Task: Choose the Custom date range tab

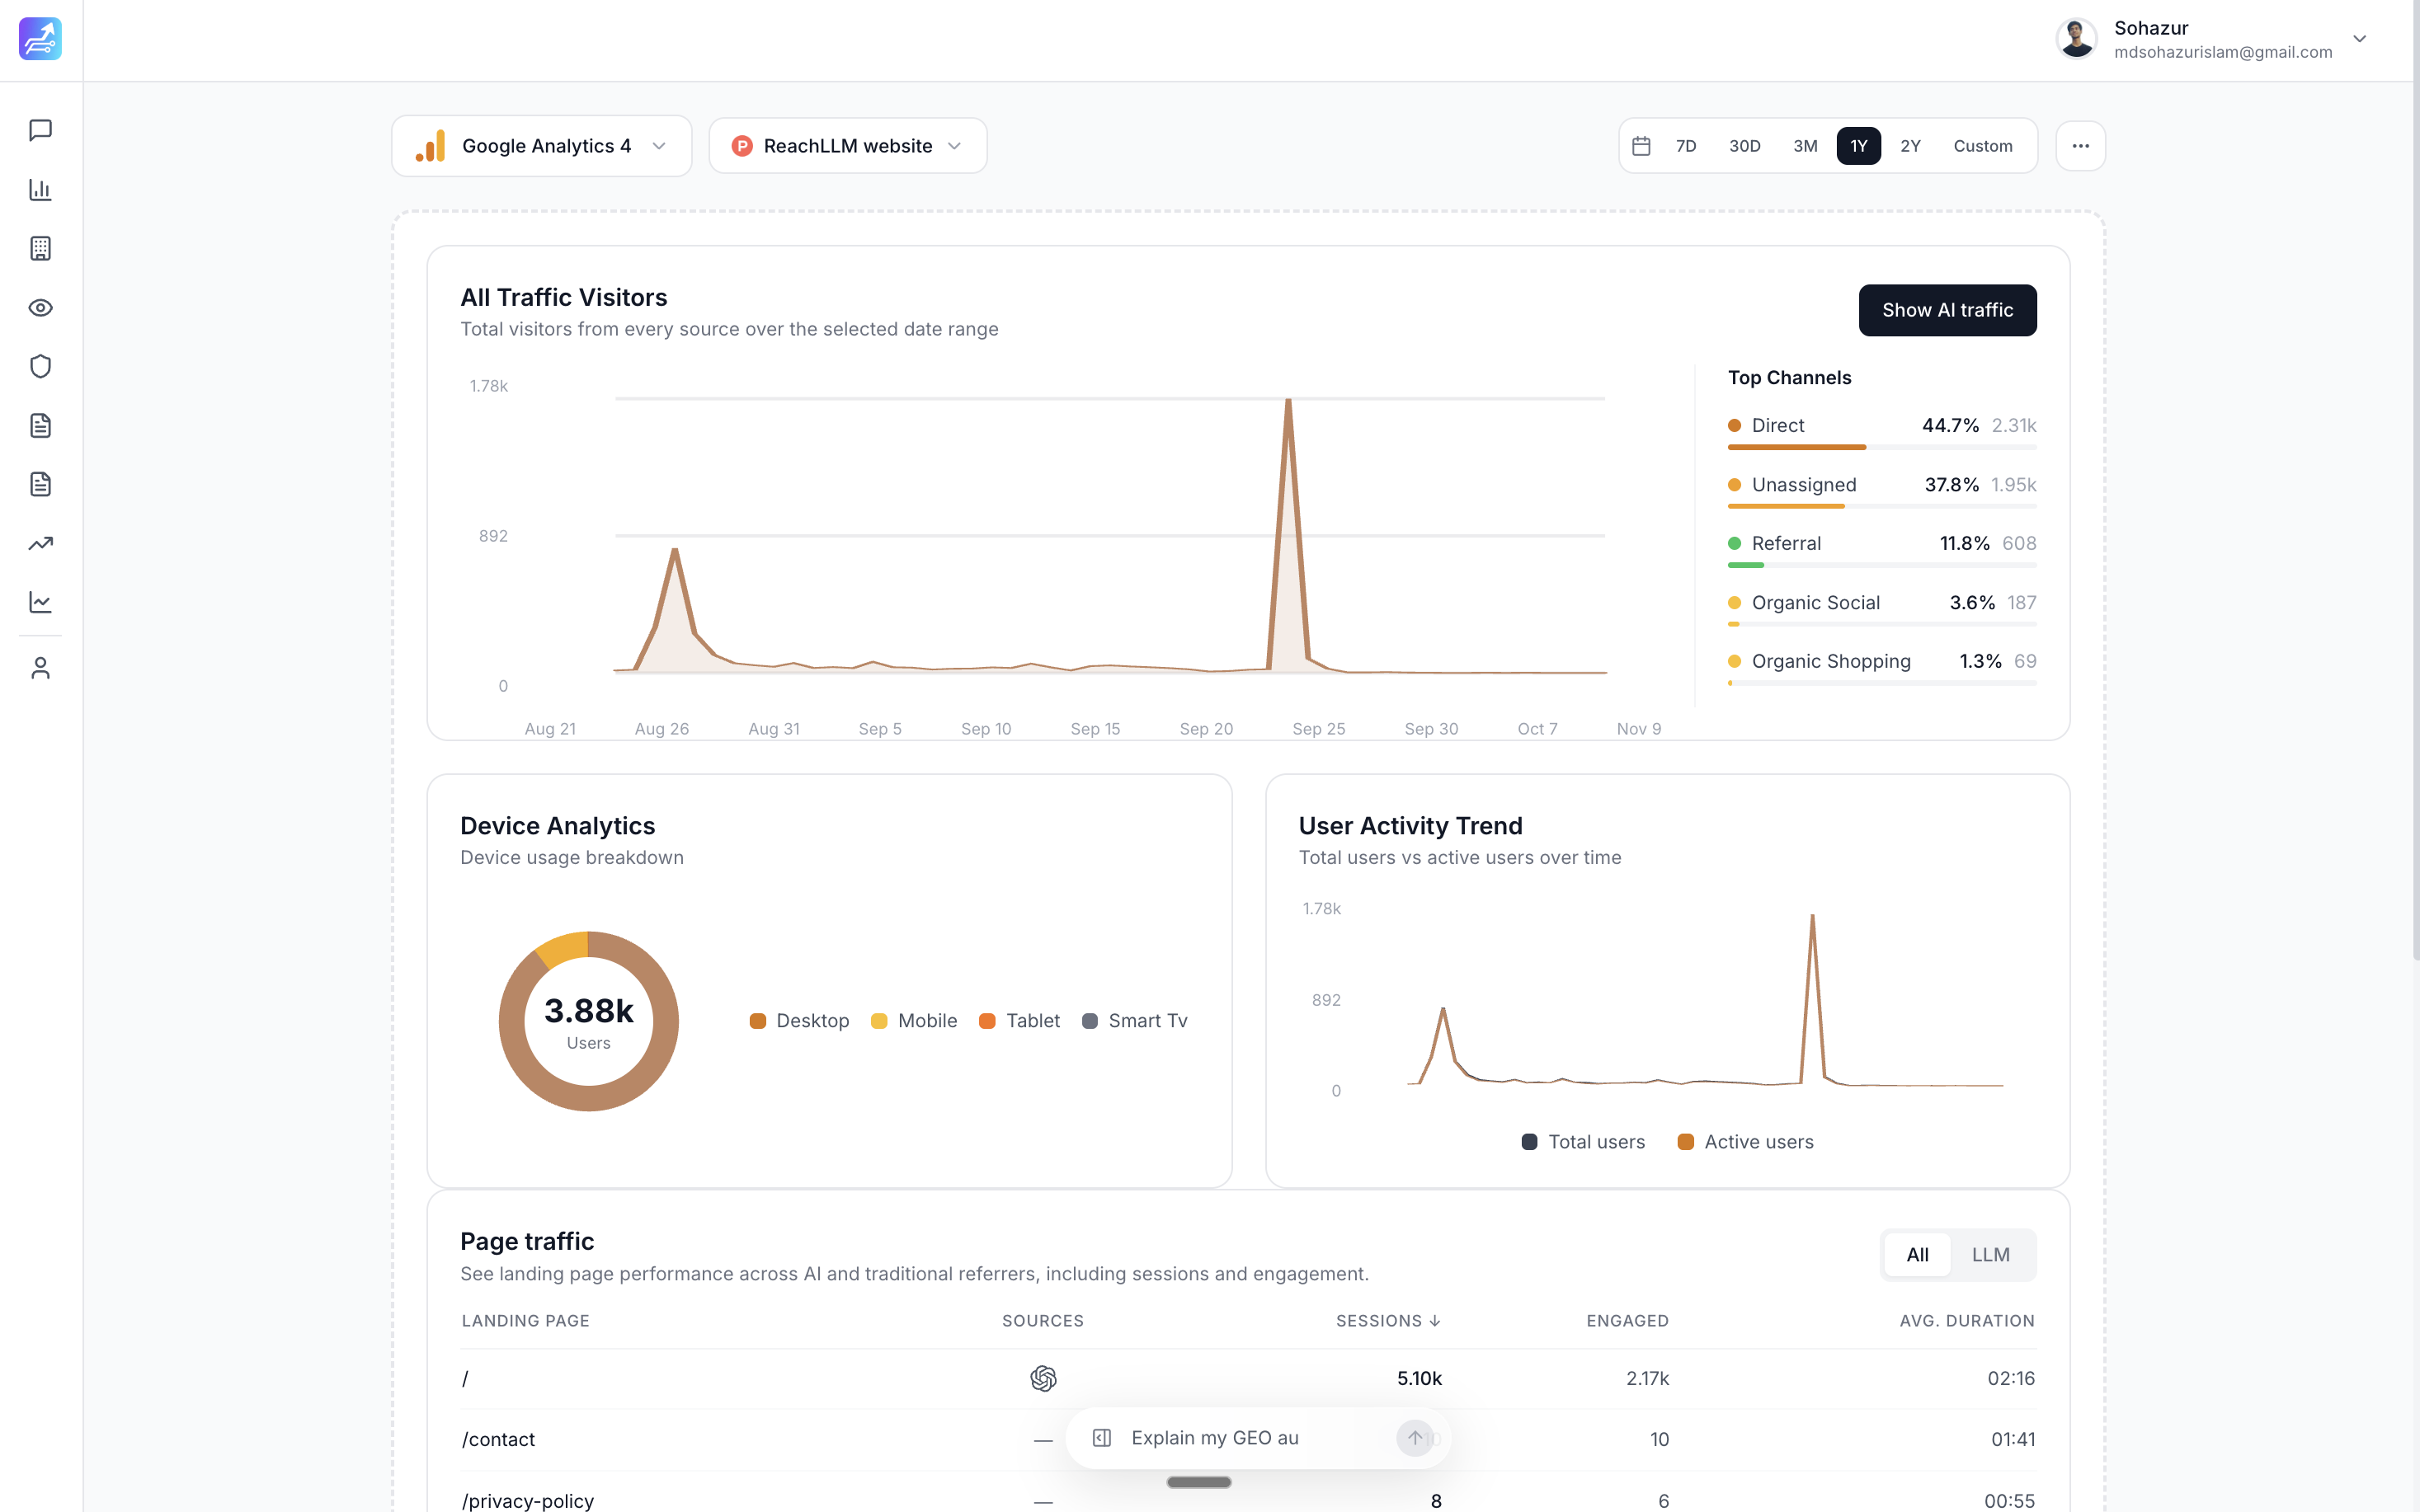Action: point(1982,146)
